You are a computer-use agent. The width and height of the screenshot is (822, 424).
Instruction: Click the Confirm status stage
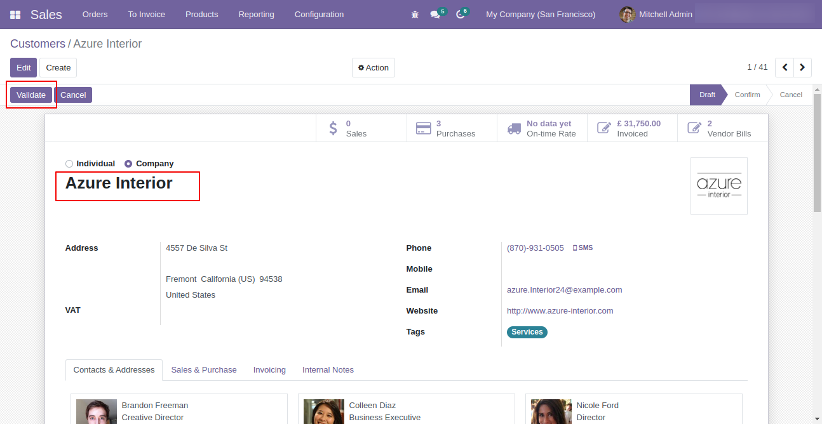(747, 95)
